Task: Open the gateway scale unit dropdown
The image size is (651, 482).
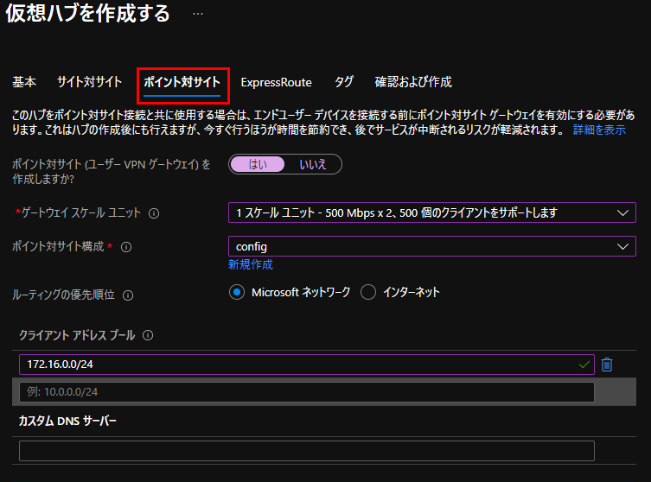Action: click(431, 212)
